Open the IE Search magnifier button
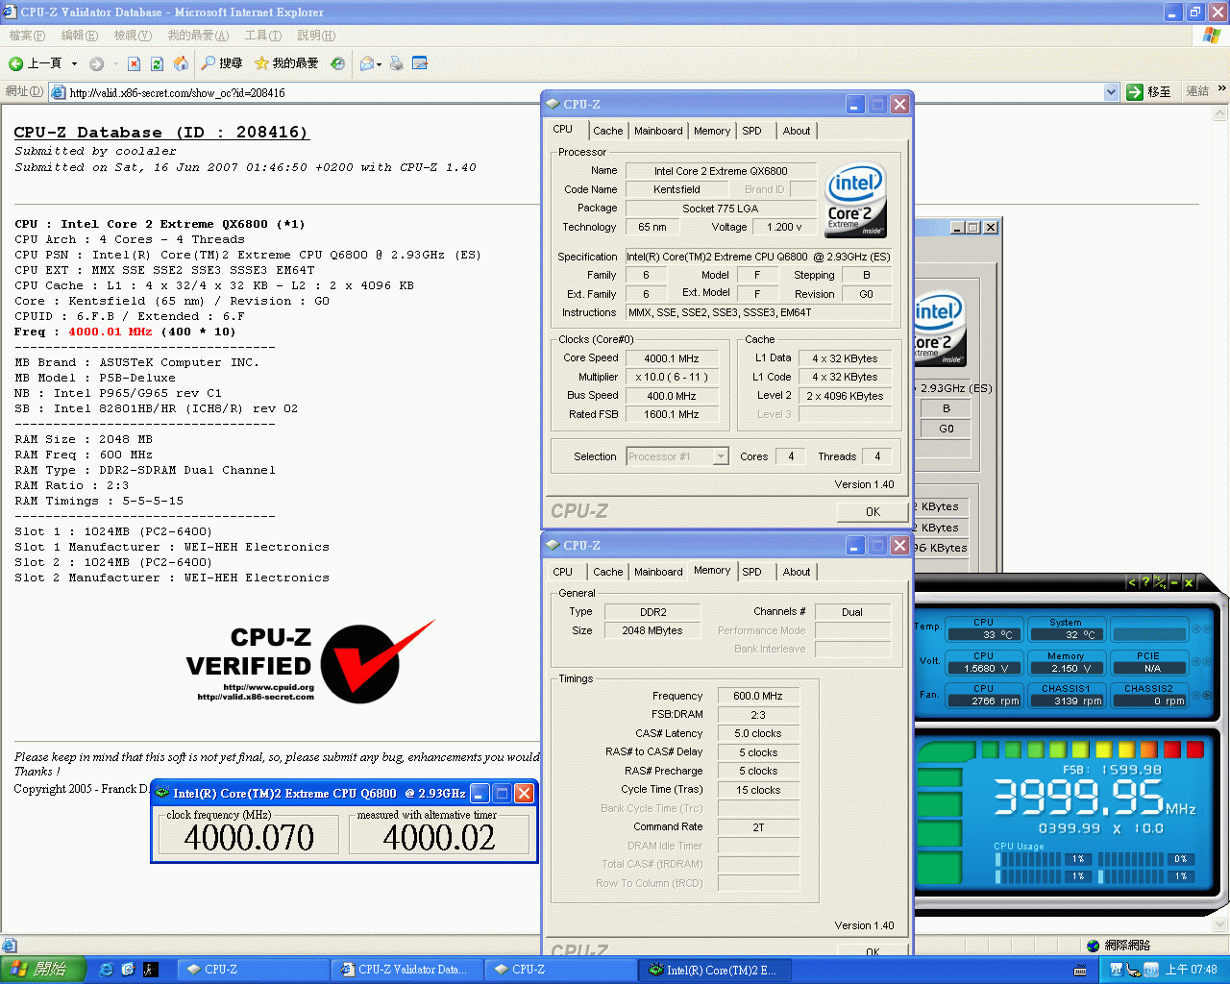The image size is (1230, 984). 221,63
